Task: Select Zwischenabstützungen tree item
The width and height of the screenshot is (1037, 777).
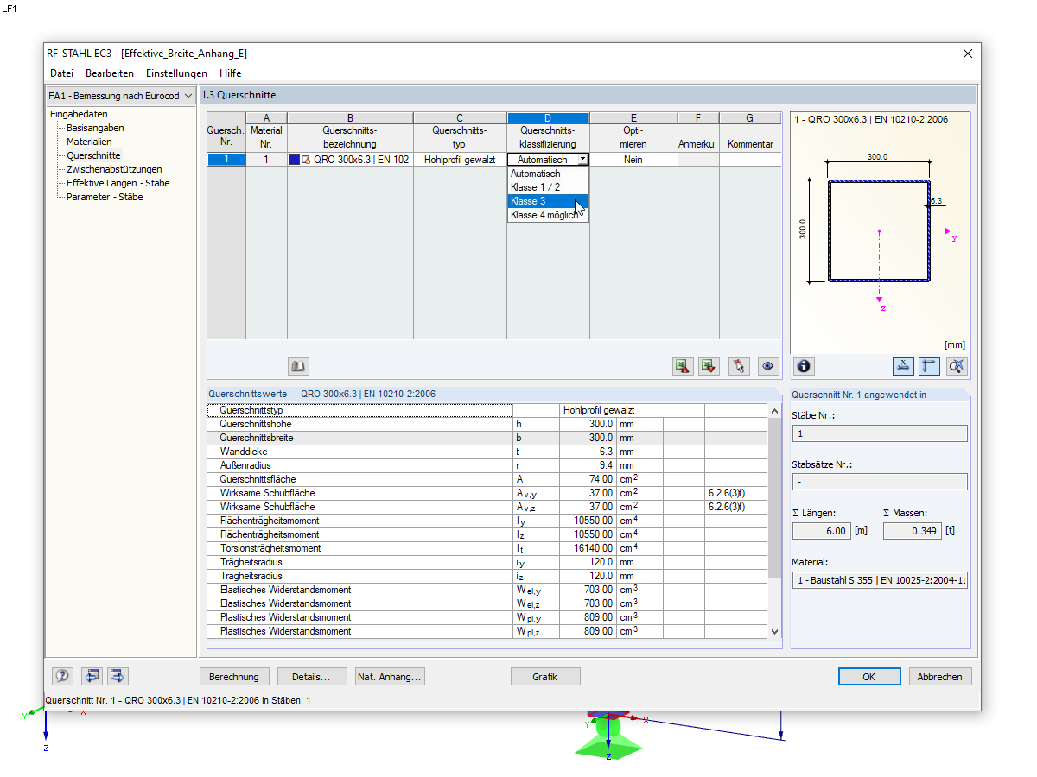Action: point(114,169)
